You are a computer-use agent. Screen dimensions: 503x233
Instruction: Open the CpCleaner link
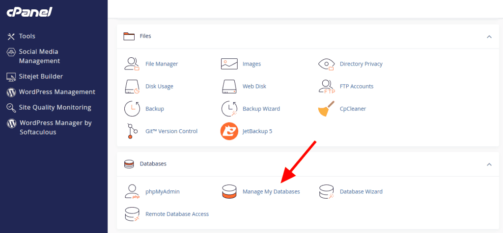point(353,109)
